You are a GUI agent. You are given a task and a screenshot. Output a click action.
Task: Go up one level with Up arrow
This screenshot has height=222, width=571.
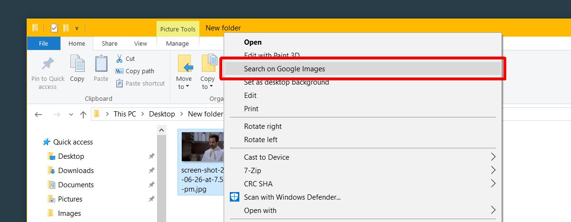pyautogui.click(x=83, y=114)
